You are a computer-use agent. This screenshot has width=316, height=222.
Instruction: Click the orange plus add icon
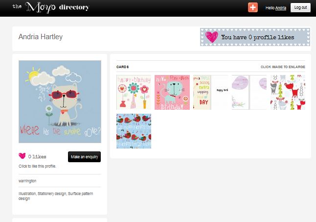253,7
